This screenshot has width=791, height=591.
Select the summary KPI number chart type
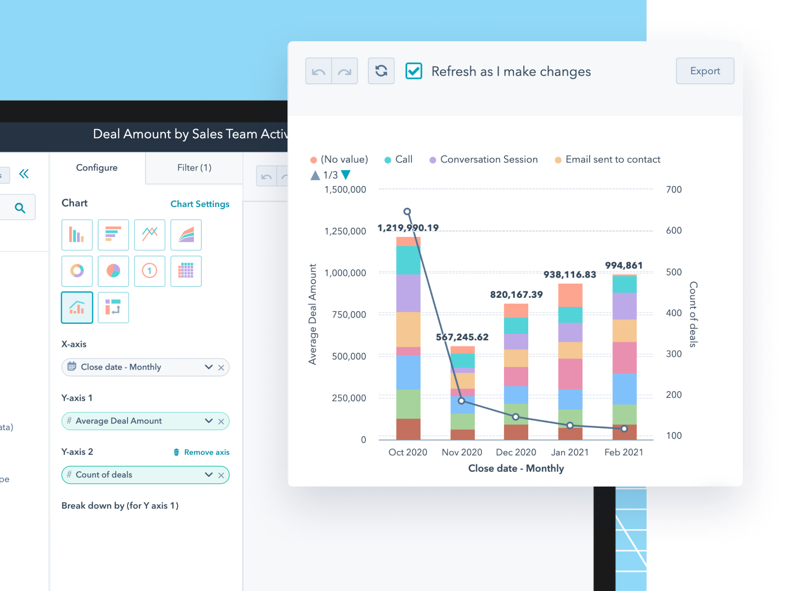pos(149,271)
